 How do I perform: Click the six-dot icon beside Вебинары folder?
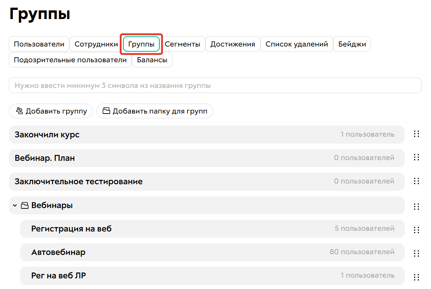point(416,206)
